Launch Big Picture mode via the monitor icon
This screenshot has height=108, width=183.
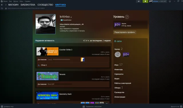click(170, 1)
